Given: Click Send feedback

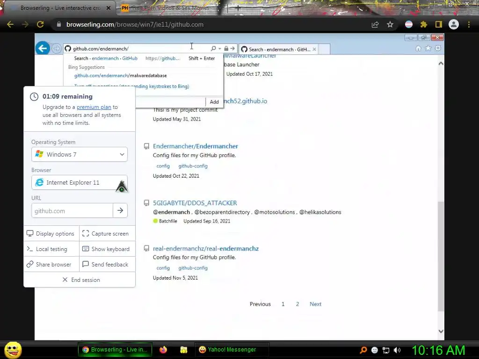Looking at the screenshot, I should pyautogui.click(x=107, y=265).
